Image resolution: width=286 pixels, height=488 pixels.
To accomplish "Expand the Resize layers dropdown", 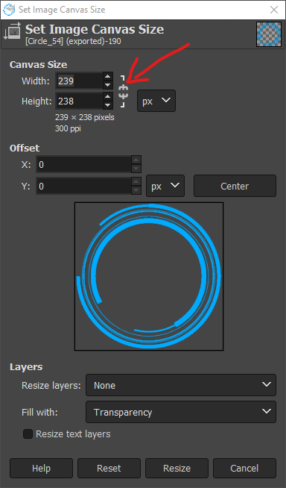I will click(x=181, y=385).
